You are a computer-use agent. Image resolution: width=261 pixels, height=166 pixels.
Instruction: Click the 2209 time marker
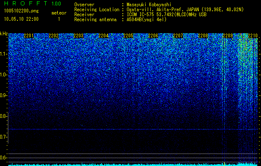pyautogui.click(x=228, y=36)
